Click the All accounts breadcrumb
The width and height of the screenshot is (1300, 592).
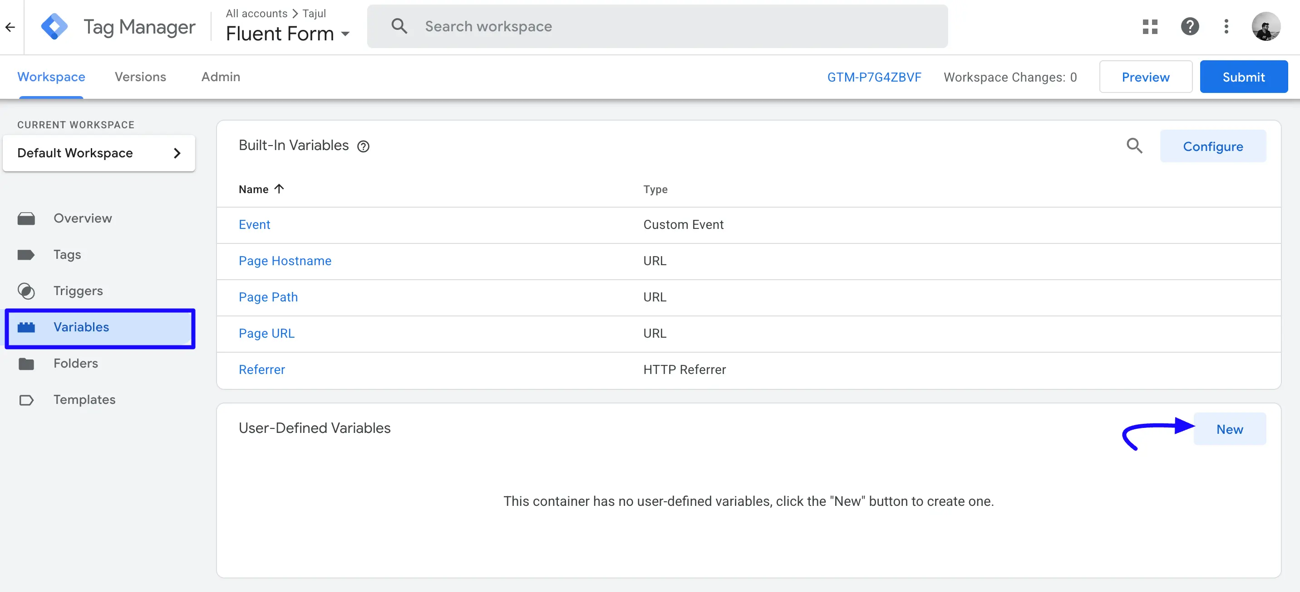click(x=256, y=14)
